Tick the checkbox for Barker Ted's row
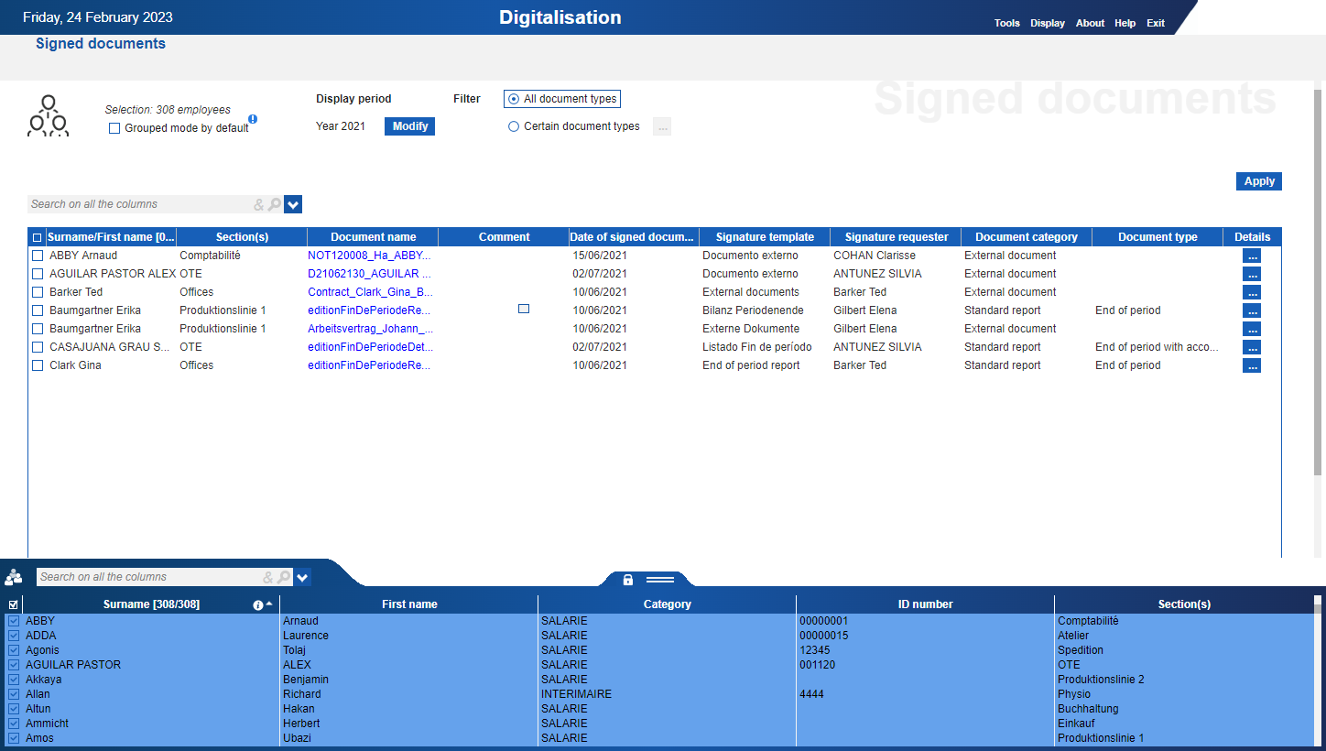Screen dimensions: 1326x751 [38, 292]
